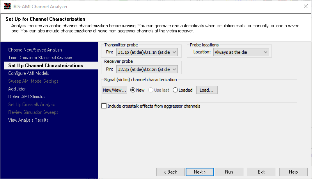
Task: Select Configure AMI Models in sidebar
Action: tap(28, 73)
